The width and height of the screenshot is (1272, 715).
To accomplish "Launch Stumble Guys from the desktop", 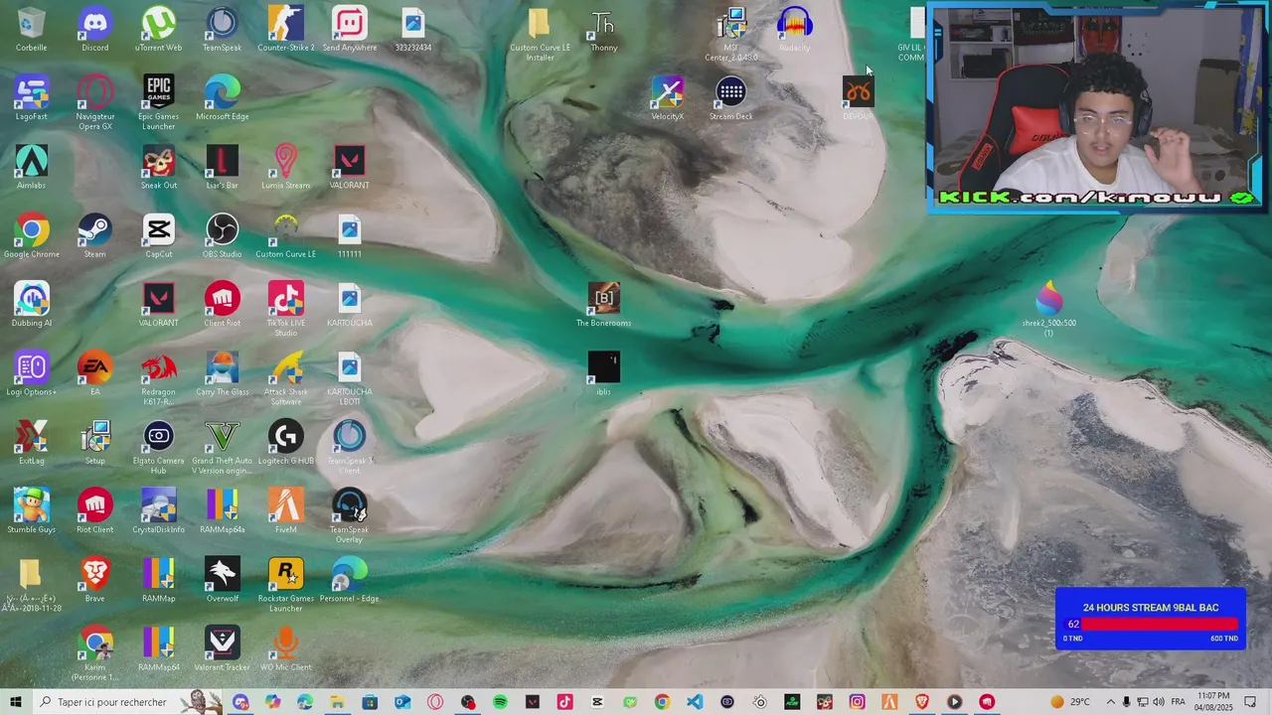I will [x=31, y=509].
